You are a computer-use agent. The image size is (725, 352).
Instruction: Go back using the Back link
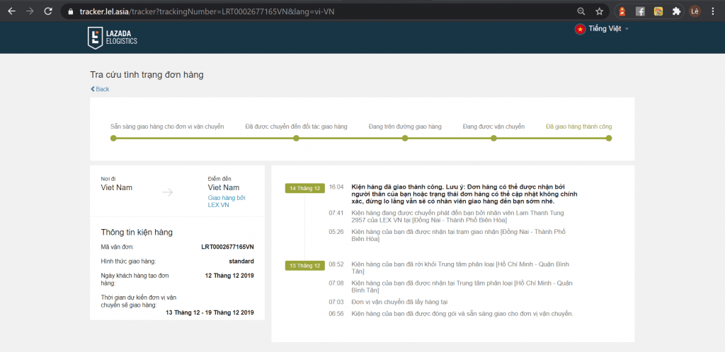(x=100, y=89)
